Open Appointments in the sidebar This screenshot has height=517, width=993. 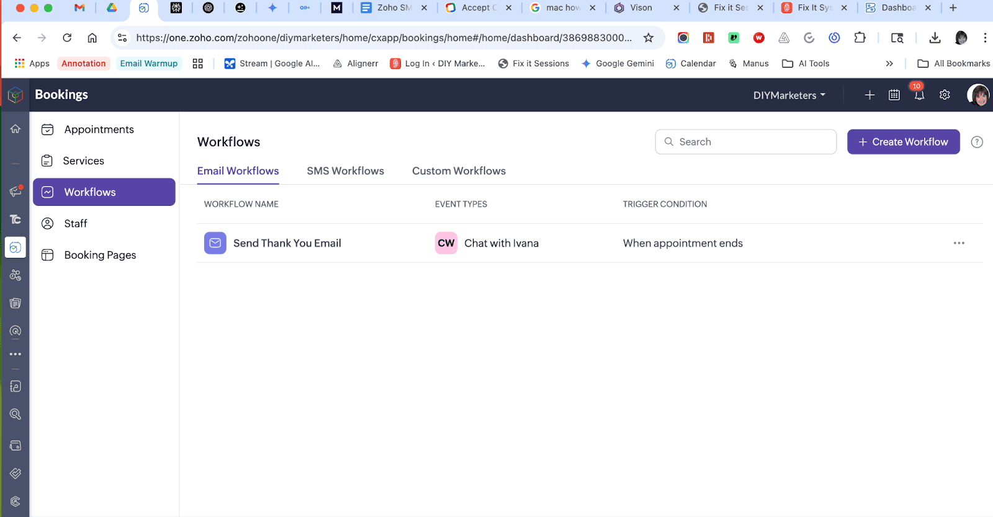[104, 130]
